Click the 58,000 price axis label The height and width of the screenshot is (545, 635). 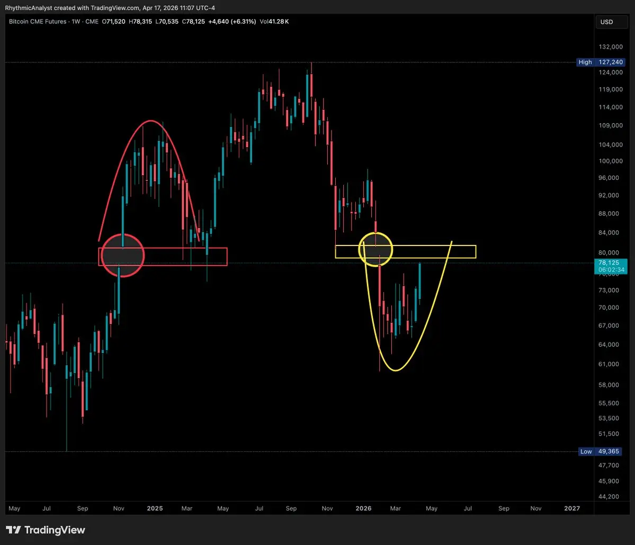click(x=609, y=385)
